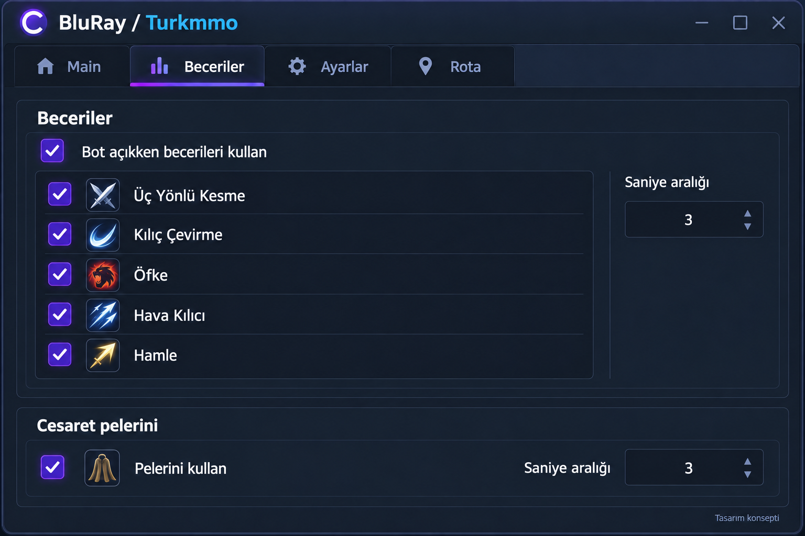The height and width of the screenshot is (536, 805).
Task: Click the skills Saniye aralığı value field
Action: coord(694,219)
